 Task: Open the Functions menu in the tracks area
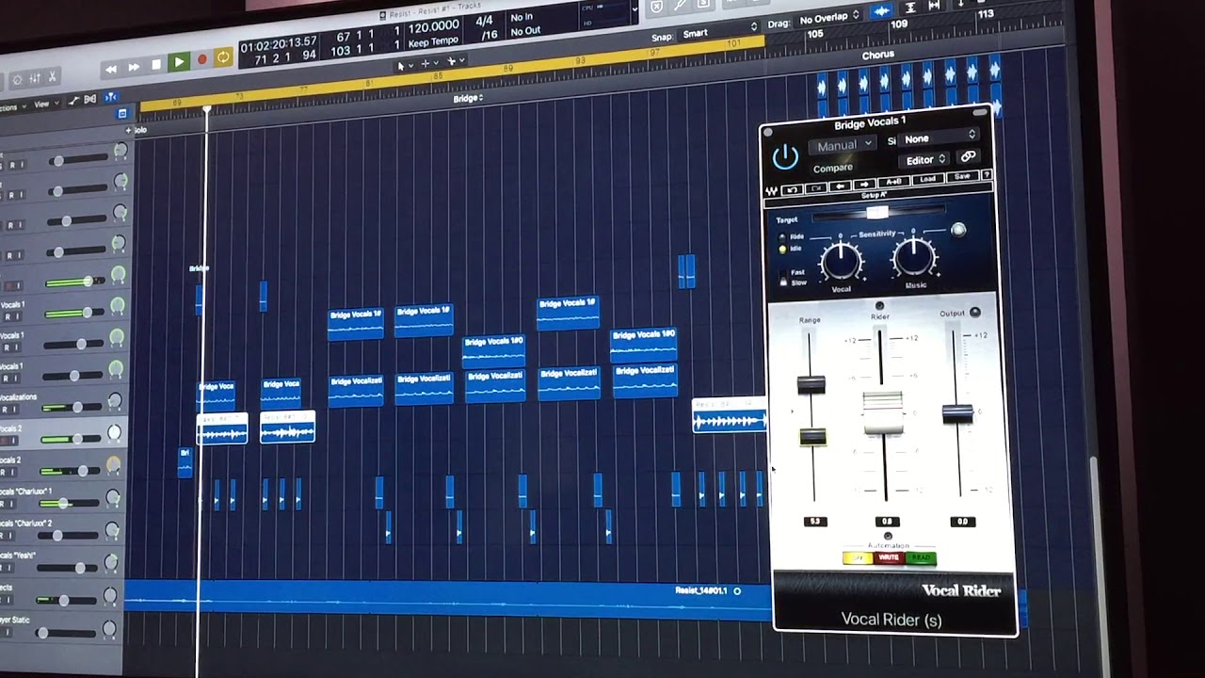(9, 107)
